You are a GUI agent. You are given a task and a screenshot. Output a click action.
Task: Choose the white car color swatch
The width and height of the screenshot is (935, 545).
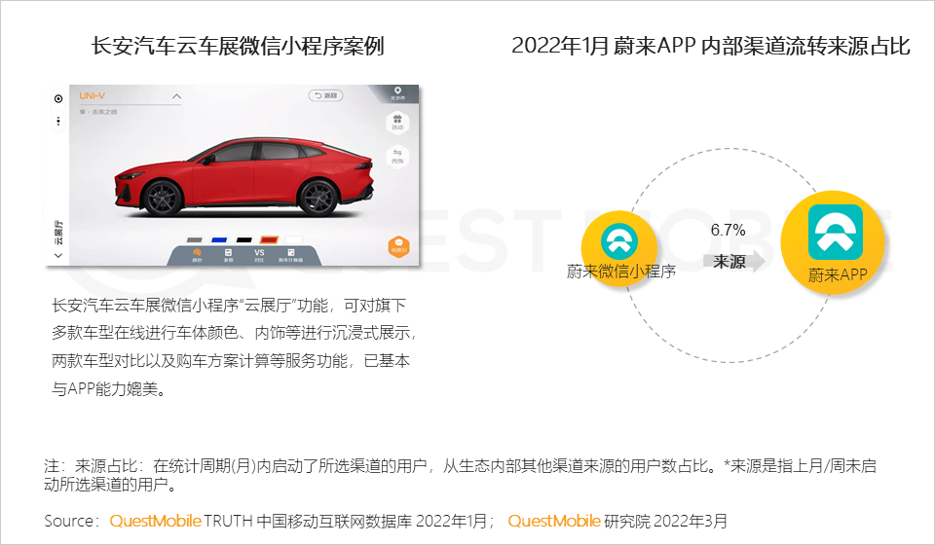tap(292, 239)
